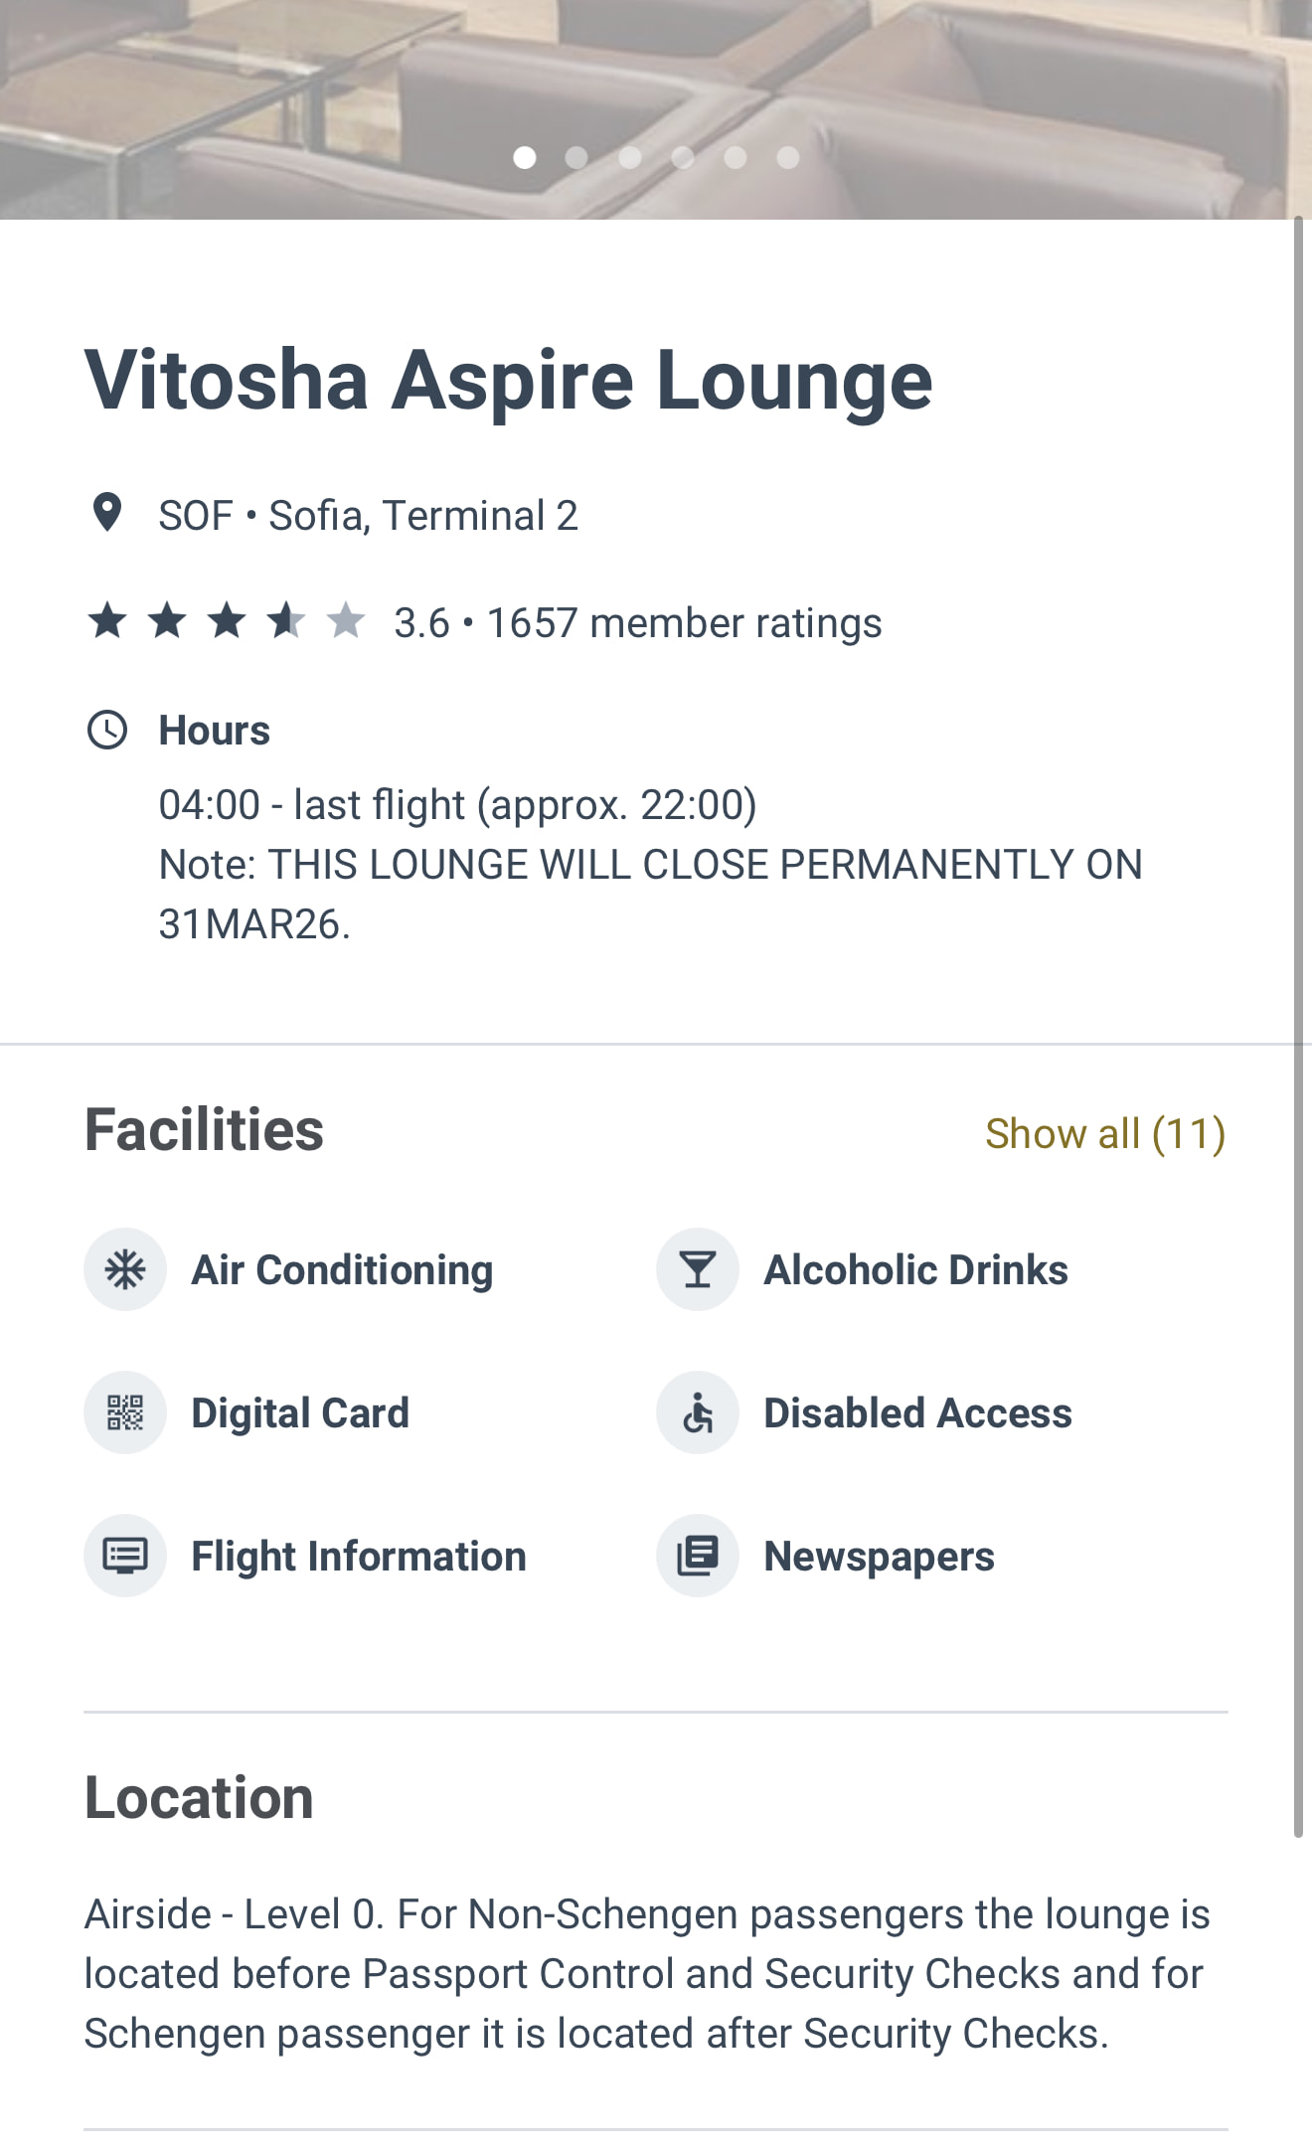The height and width of the screenshot is (2151, 1312).
Task: Select the third image carousel dot
Action: click(x=629, y=157)
